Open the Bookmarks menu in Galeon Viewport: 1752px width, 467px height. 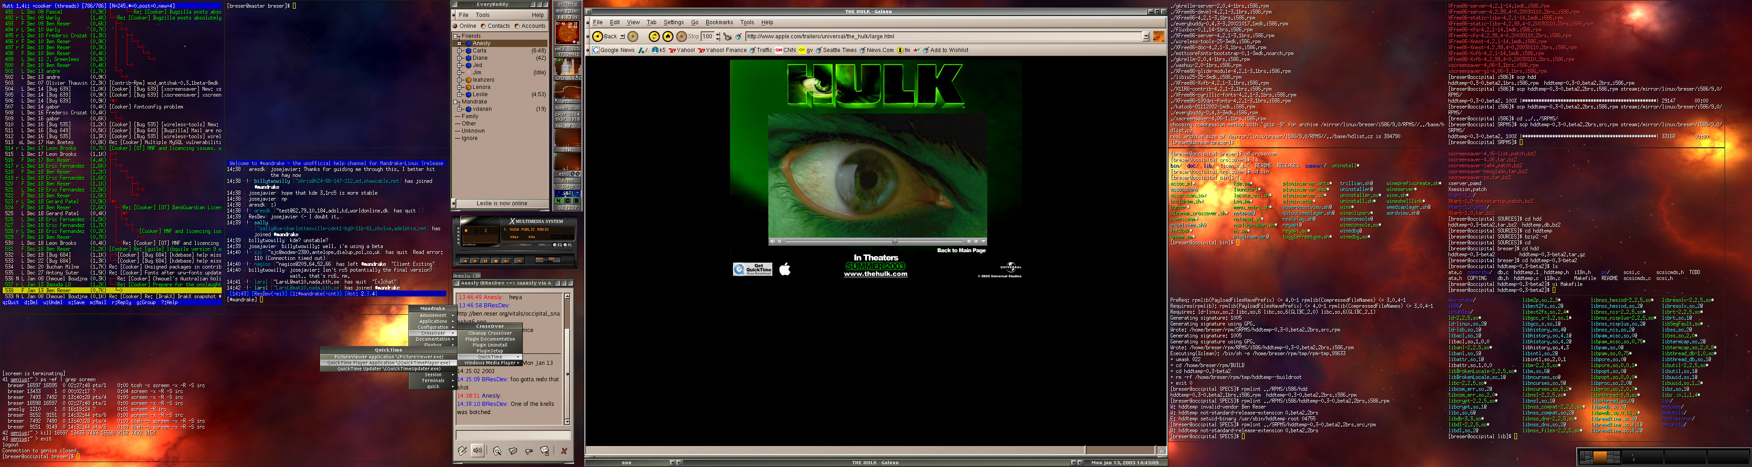click(719, 22)
